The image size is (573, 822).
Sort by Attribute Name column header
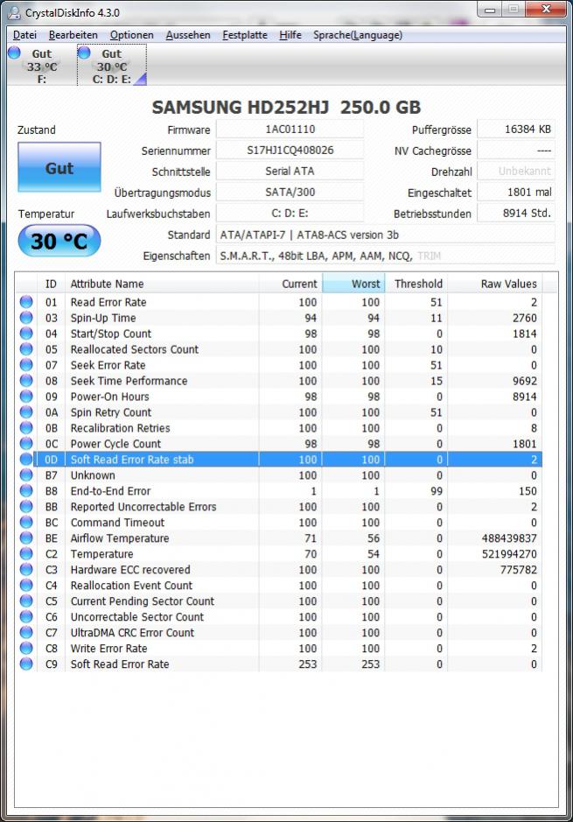[x=161, y=284]
